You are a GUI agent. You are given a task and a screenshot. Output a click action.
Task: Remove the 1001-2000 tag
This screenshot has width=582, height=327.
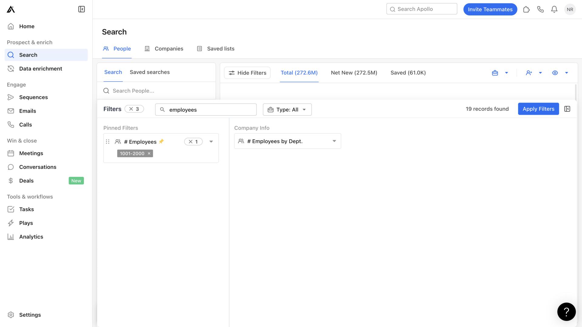coord(149,154)
